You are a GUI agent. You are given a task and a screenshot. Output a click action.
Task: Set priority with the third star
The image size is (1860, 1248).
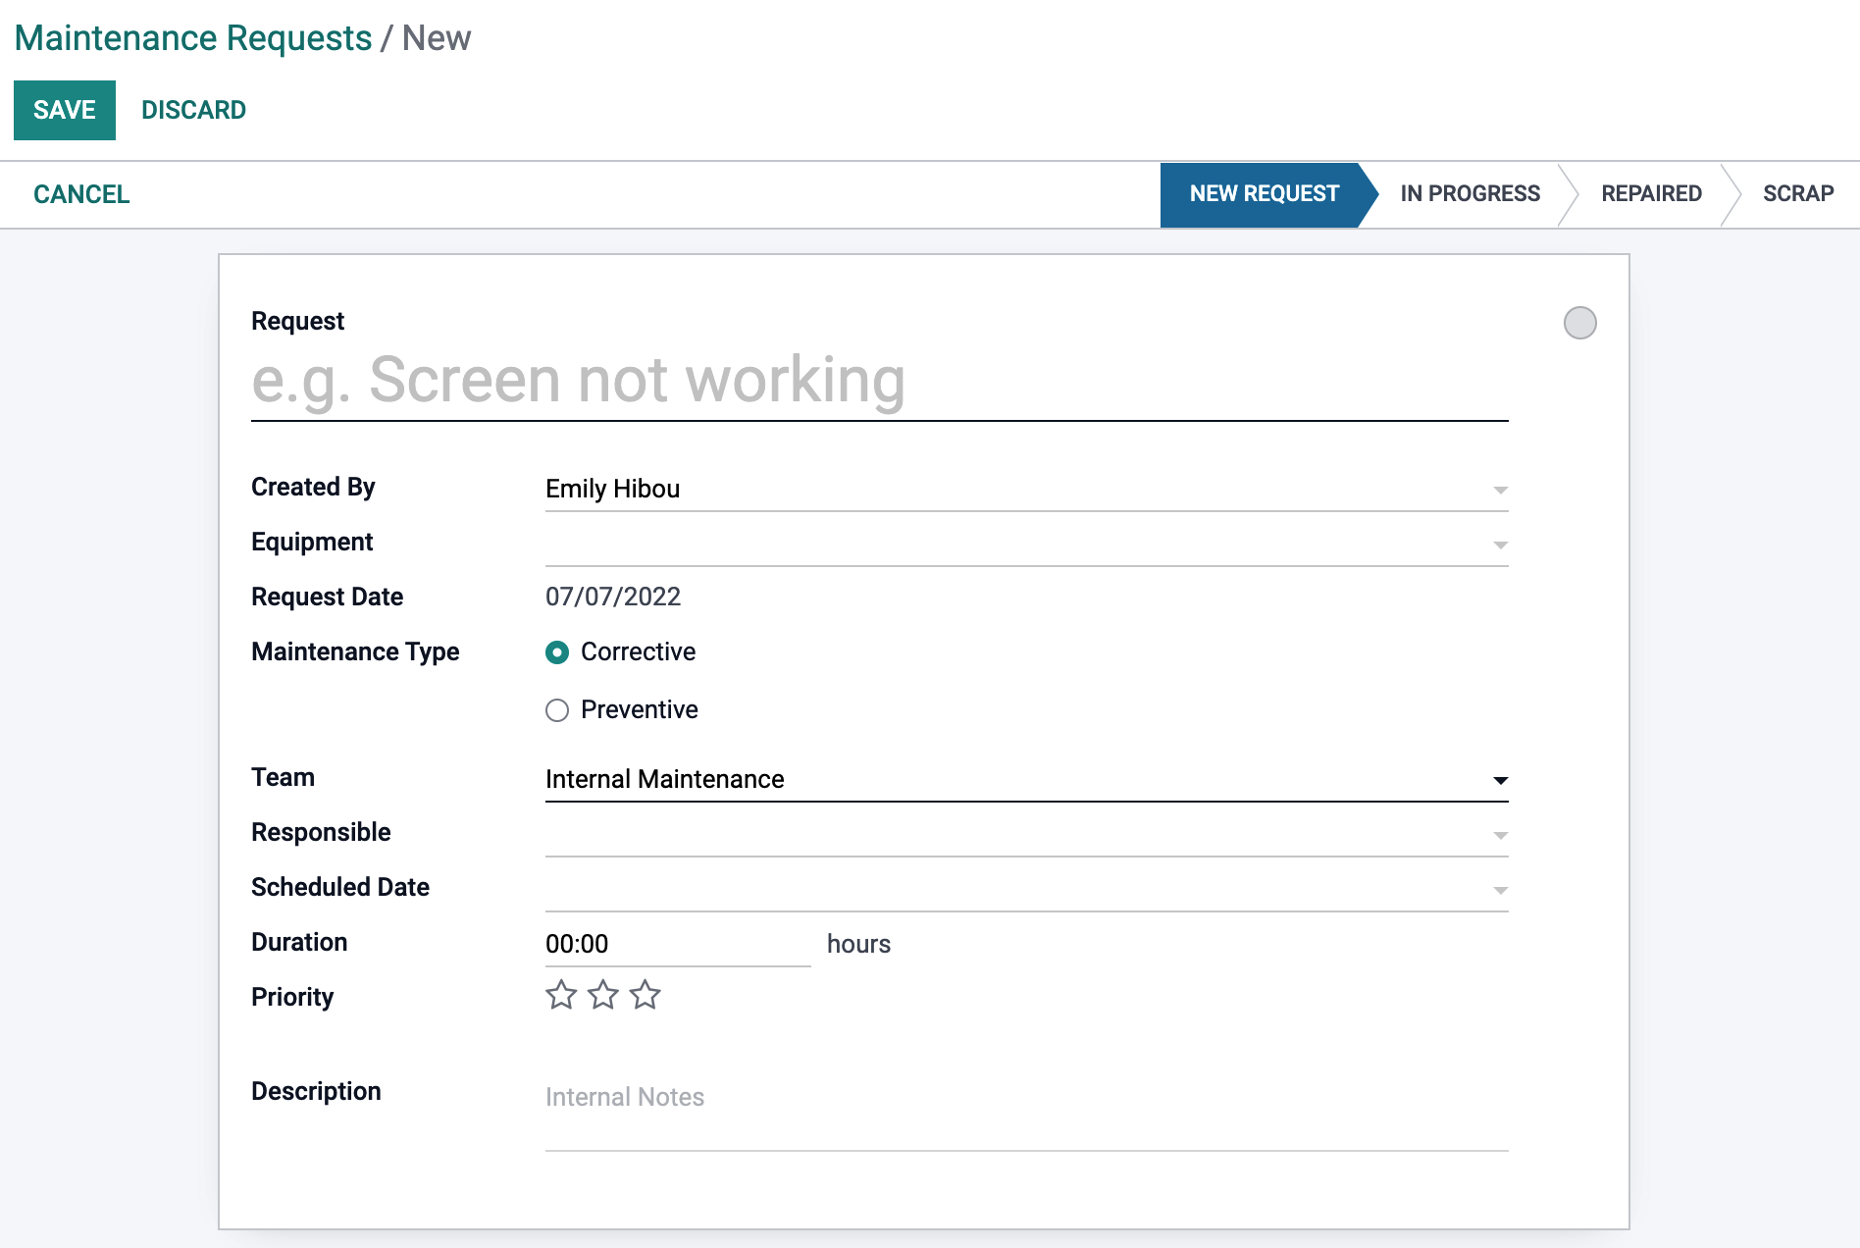click(646, 995)
